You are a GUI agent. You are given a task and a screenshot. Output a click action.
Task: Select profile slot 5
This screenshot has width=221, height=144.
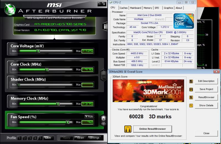(40, 138)
